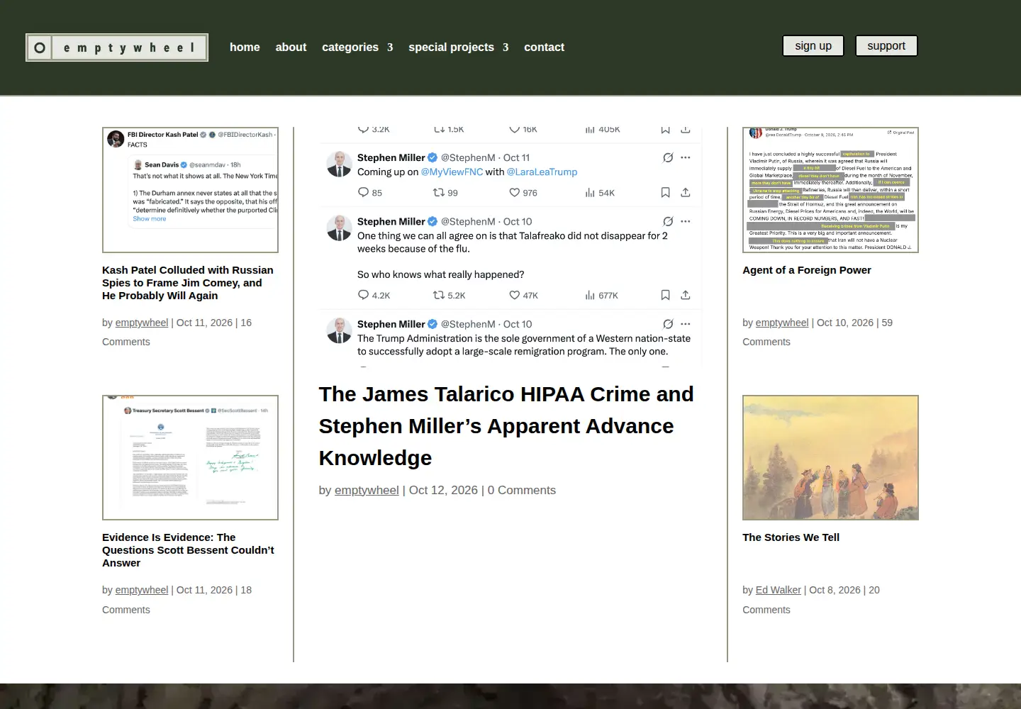This screenshot has height=709, width=1021.
Task: Open the Stephen Miller tweets featured image
Action: (x=510, y=247)
